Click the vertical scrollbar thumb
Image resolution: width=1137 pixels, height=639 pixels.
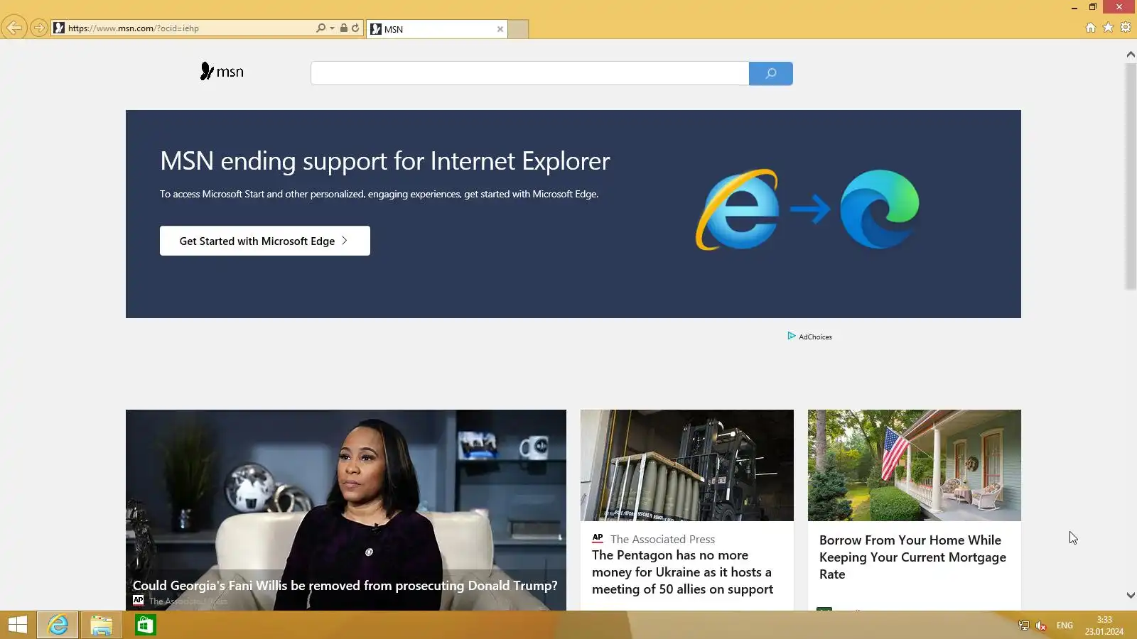click(1131, 176)
